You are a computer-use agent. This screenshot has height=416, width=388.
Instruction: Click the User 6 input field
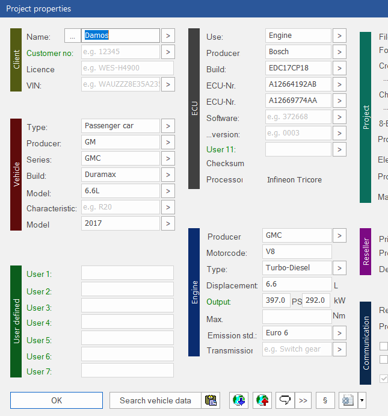point(128,354)
